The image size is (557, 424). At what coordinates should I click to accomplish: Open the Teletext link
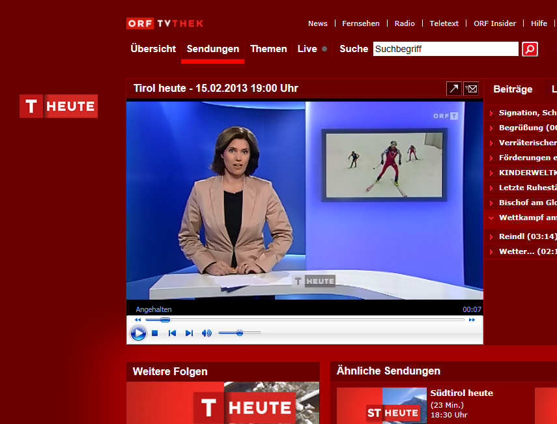[x=444, y=23]
